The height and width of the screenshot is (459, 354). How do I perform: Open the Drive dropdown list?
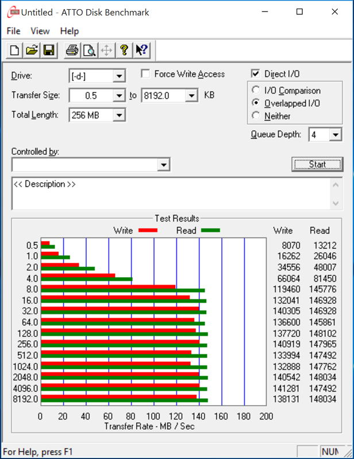click(x=119, y=76)
